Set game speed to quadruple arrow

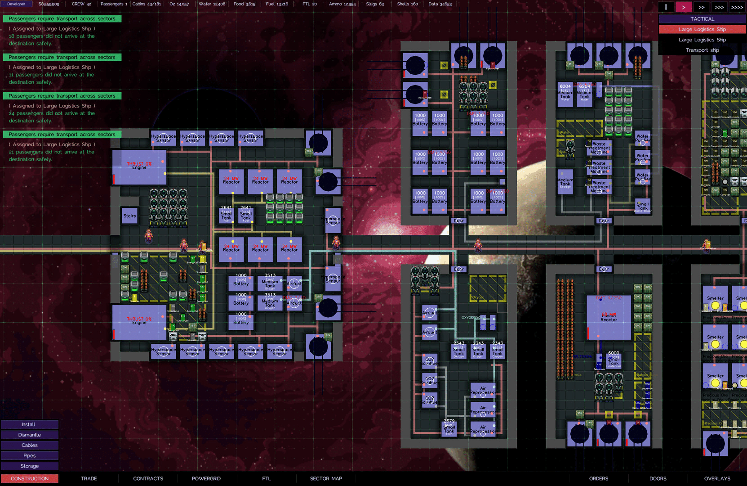737,7
